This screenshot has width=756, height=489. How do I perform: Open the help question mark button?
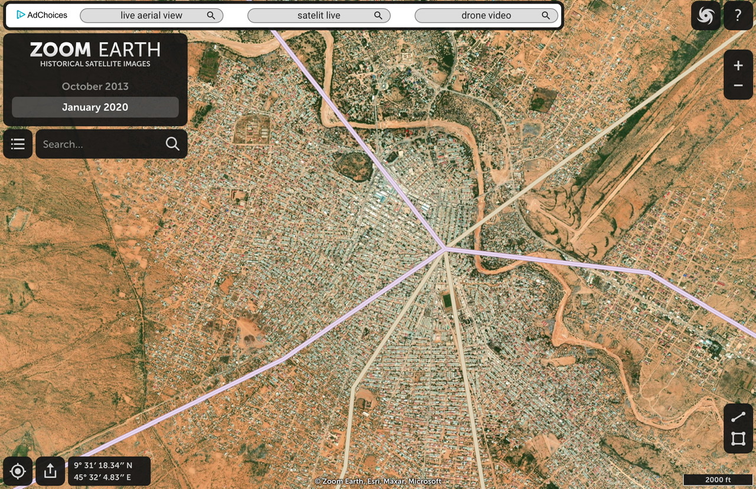[x=738, y=16]
